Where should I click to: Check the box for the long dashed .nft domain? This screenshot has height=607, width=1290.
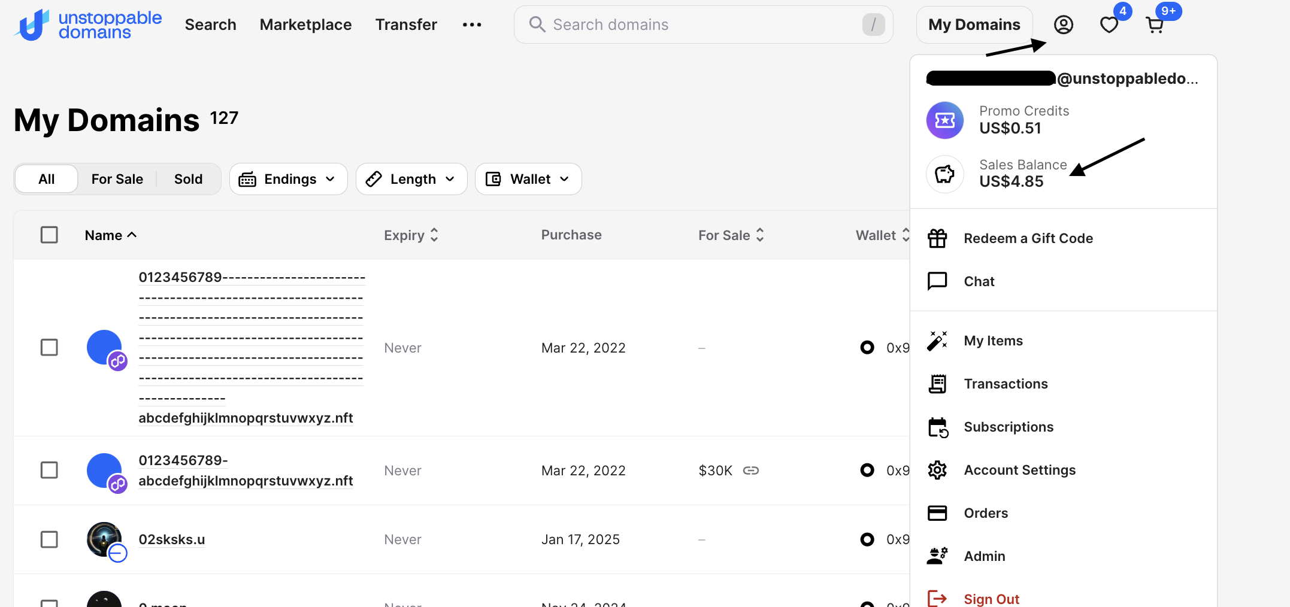[49, 347]
